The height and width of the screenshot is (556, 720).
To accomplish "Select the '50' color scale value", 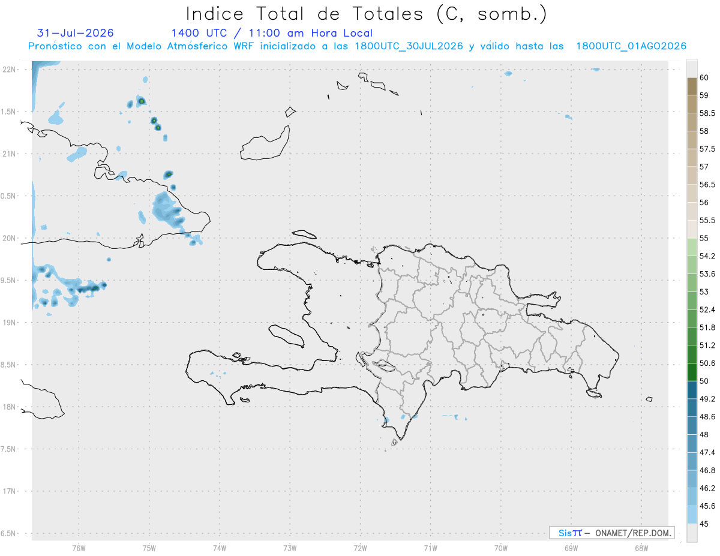I will click(x=704, y=381).
